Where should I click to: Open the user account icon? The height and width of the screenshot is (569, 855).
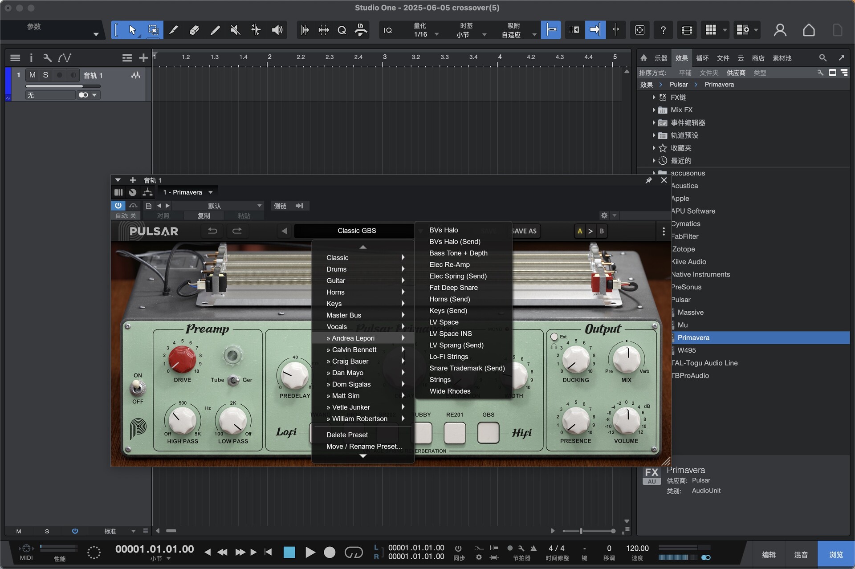click(x=780, y=30)
